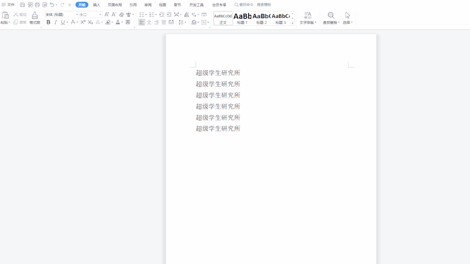The image size is (470, 264).
Task: Click the line spacing icon
Action: (x=181, y=22)
